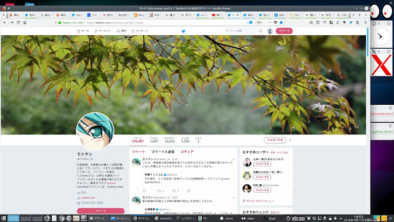Viewport: 394px width, 222px height.
Task: View リスト count 2 stat
Action: coord(198,140)
